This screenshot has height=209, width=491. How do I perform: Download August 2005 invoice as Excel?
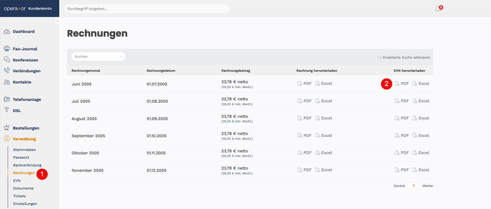(x=324, y=118)
